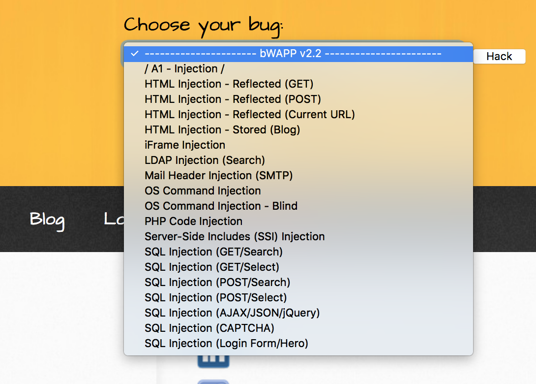The image size is (536, 384).
Task: Choose the PHP Code Injection option
Action: 193,222
